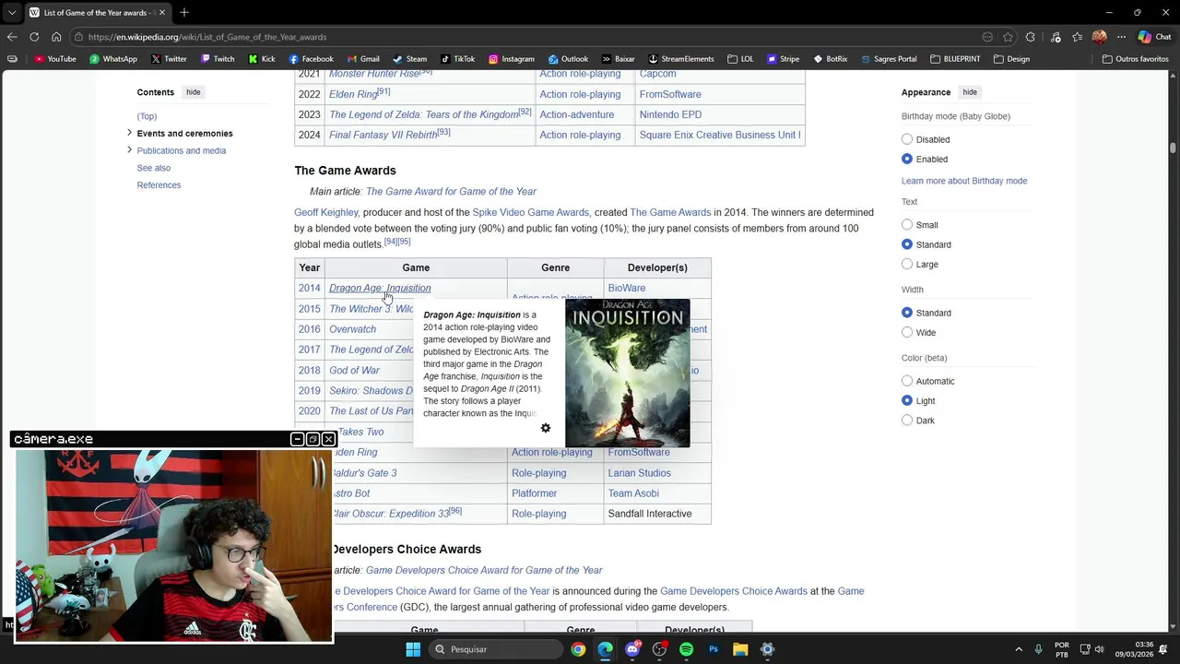Open a new browser tab

[x=184, y=13]
